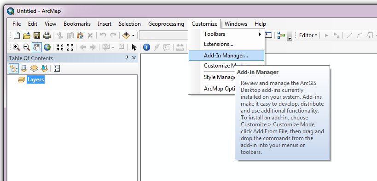Click the Redo arrow icon
Viewport: 377px width, 181px height.
pos(113,35)
